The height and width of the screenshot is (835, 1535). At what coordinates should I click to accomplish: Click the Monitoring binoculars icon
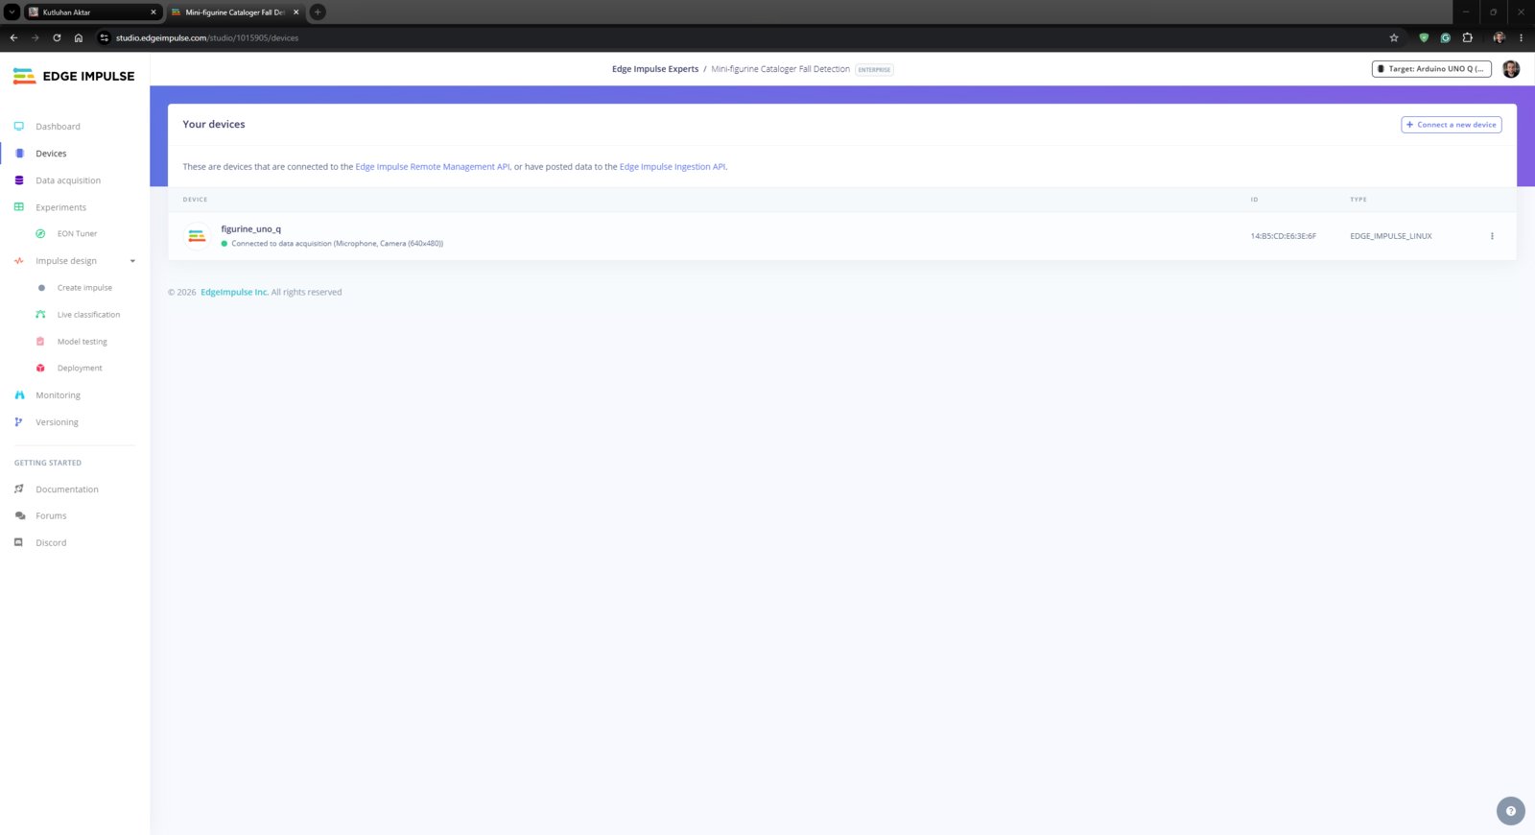point(19,395)
